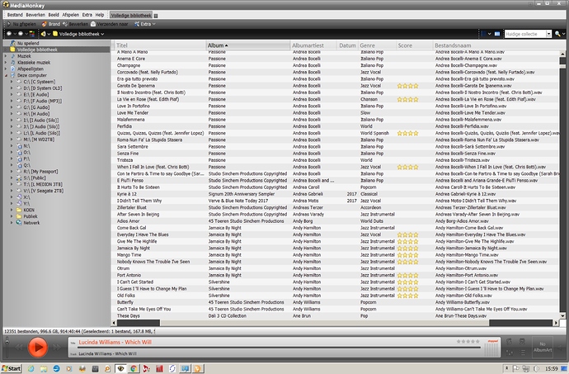569x374 pixels.
Task: Select Nu spelend in the tree
Action: click(28, 43)
